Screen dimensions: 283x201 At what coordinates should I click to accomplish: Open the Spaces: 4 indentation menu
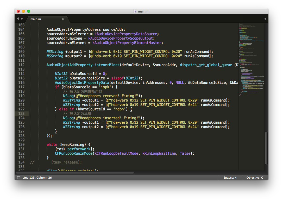(x=230, y=178)
